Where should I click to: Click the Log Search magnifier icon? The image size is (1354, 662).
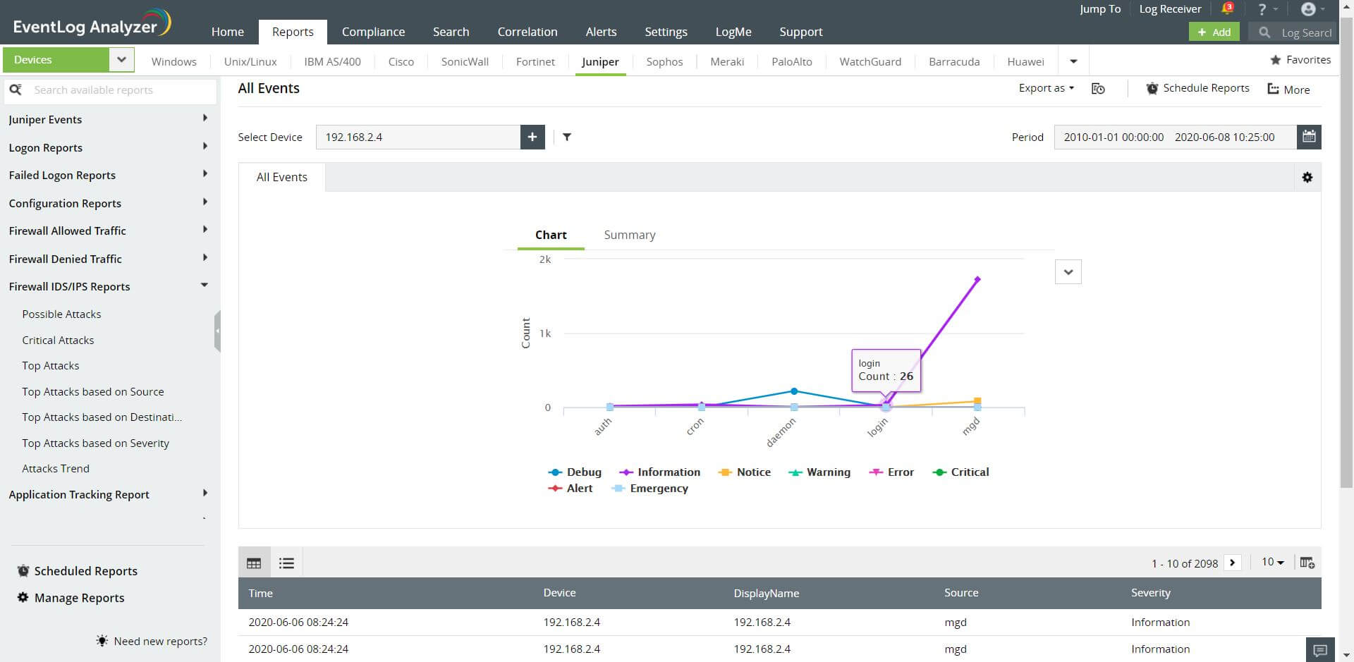(1264, 32)
